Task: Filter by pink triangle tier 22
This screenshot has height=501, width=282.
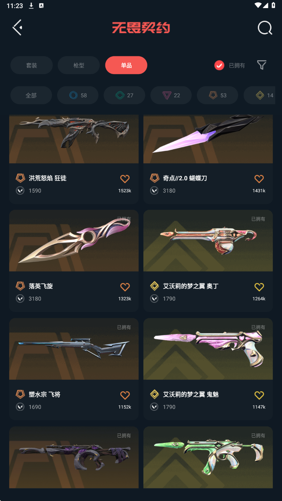Action: click(x=171, y=95)
